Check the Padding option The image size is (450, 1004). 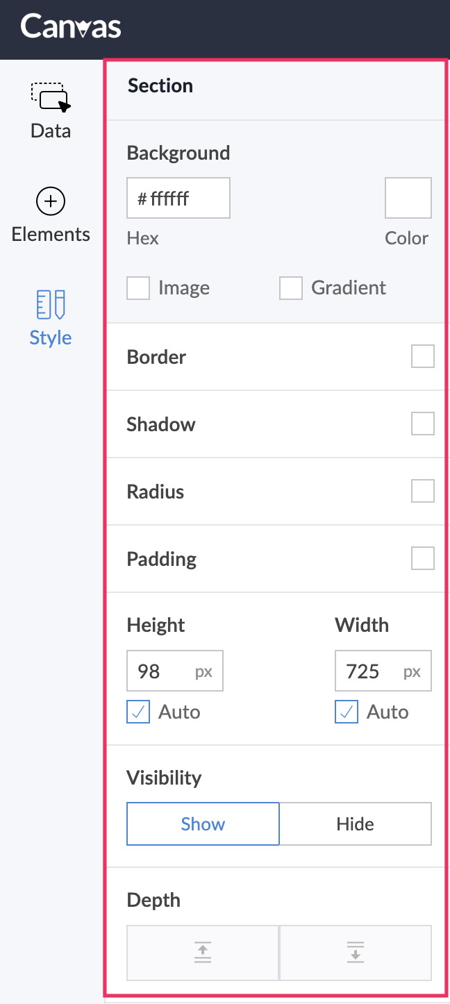[423, 558]
